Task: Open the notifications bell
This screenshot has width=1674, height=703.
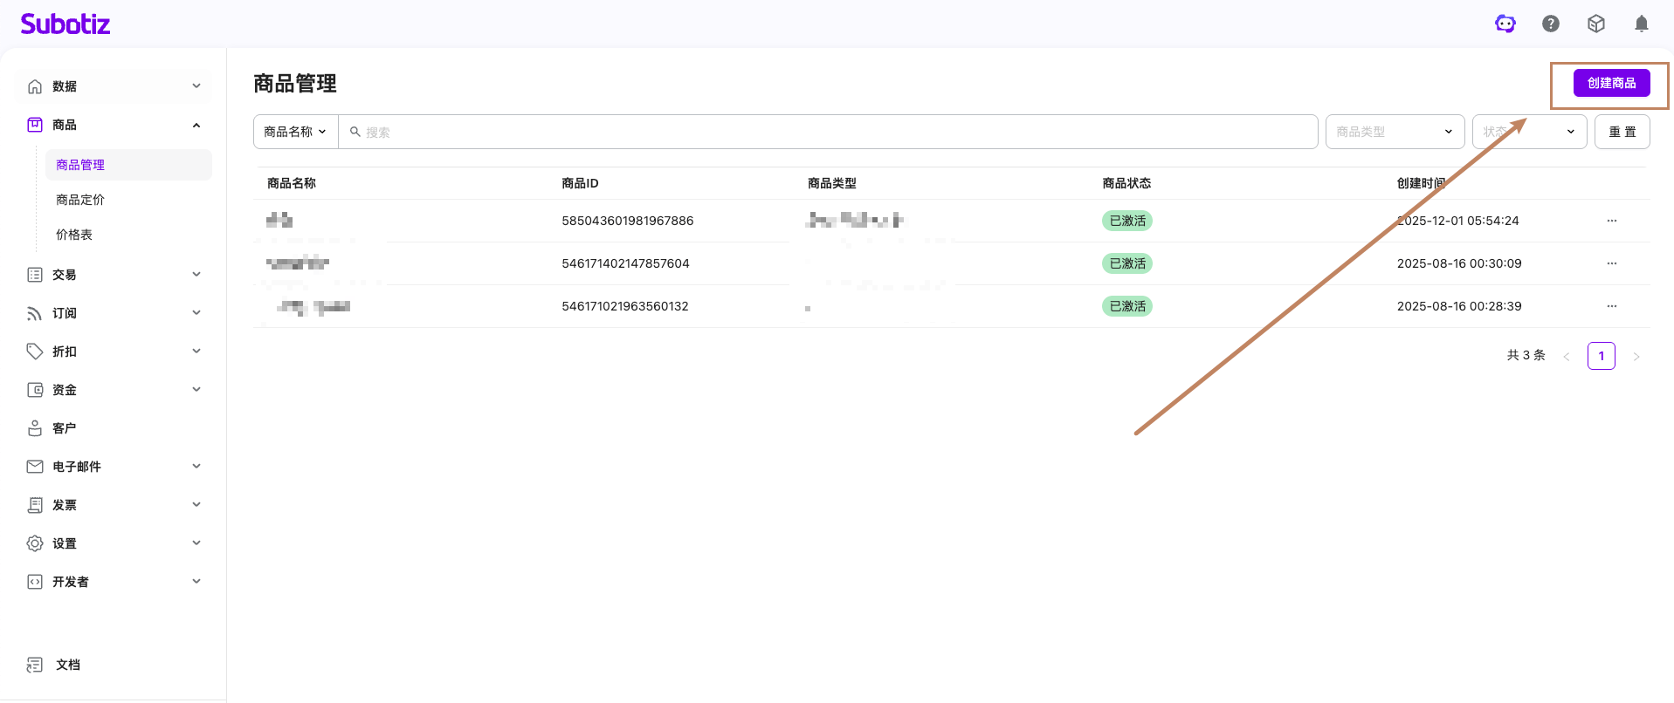Action: pyautogui.click(x=1642, y=24)
